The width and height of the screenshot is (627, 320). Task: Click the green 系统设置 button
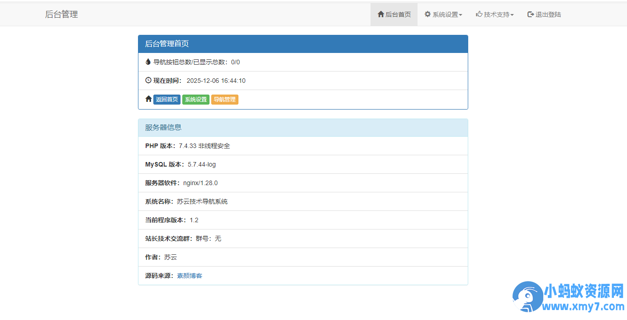(x=195, y=99)
